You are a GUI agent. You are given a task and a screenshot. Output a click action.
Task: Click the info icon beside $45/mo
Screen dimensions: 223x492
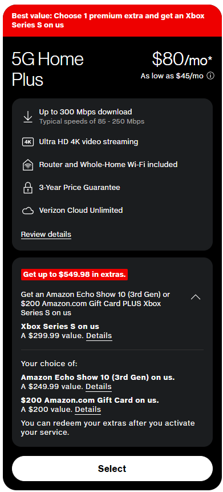211,76
